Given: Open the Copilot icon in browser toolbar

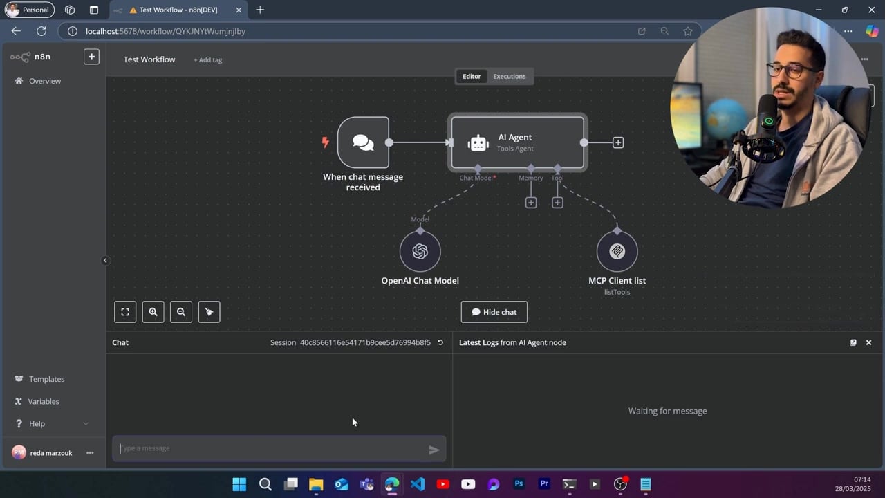Looking at the screenshot, I should (x=872, y=31).
